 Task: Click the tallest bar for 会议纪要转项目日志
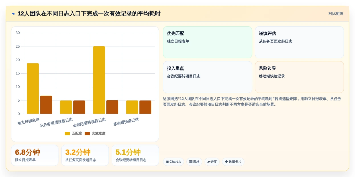tap(99, 80)
